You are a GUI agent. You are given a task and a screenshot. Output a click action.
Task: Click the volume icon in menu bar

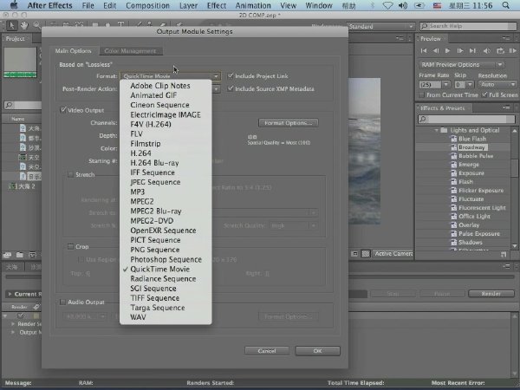(x=403, y=5)
